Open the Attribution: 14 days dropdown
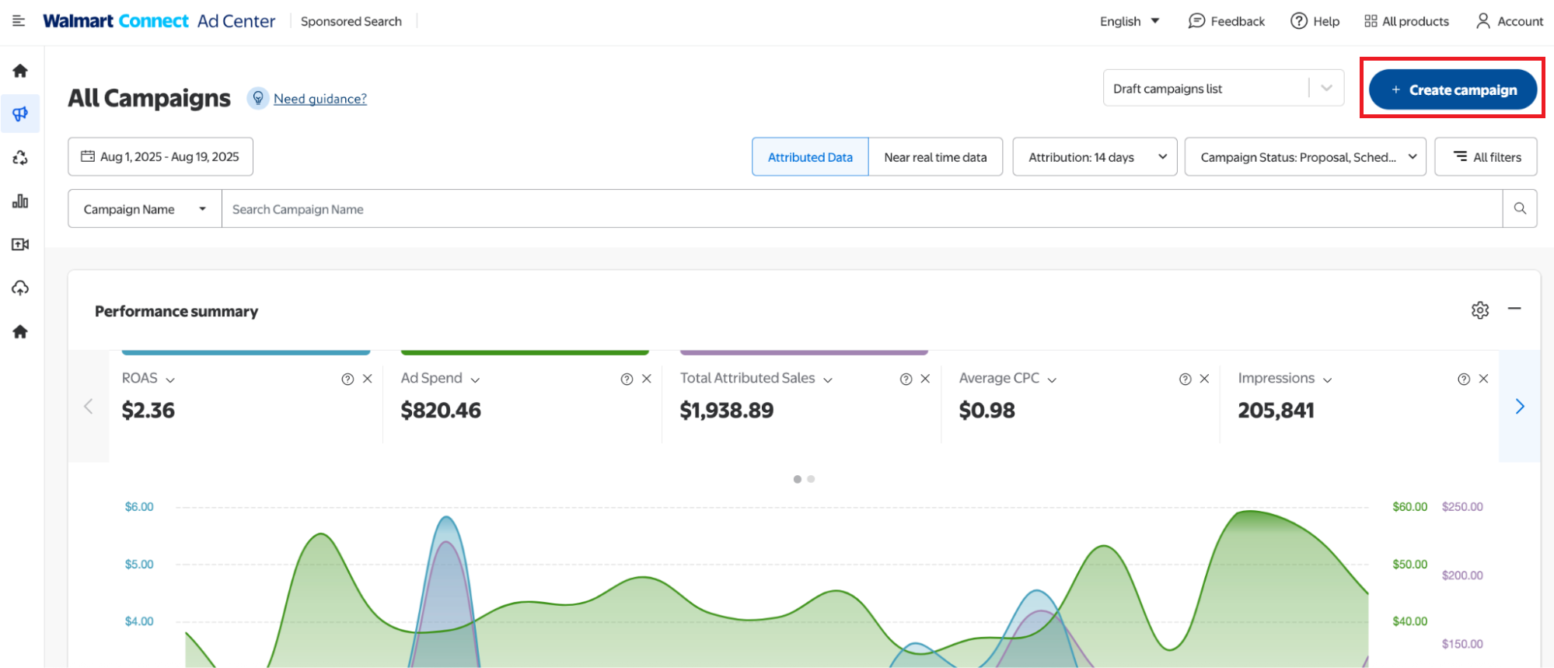 [1095, 157]
